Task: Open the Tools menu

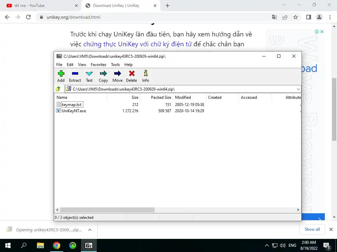Action: click(x=115, y=65)
